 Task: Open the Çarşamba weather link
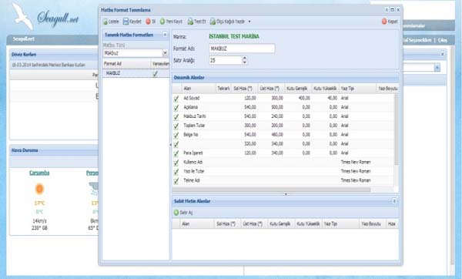click(x=39, y=173)
